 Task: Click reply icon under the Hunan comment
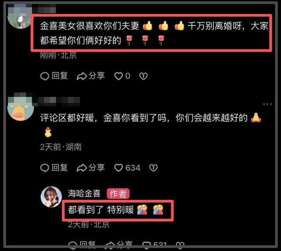[x=45, y=168]
